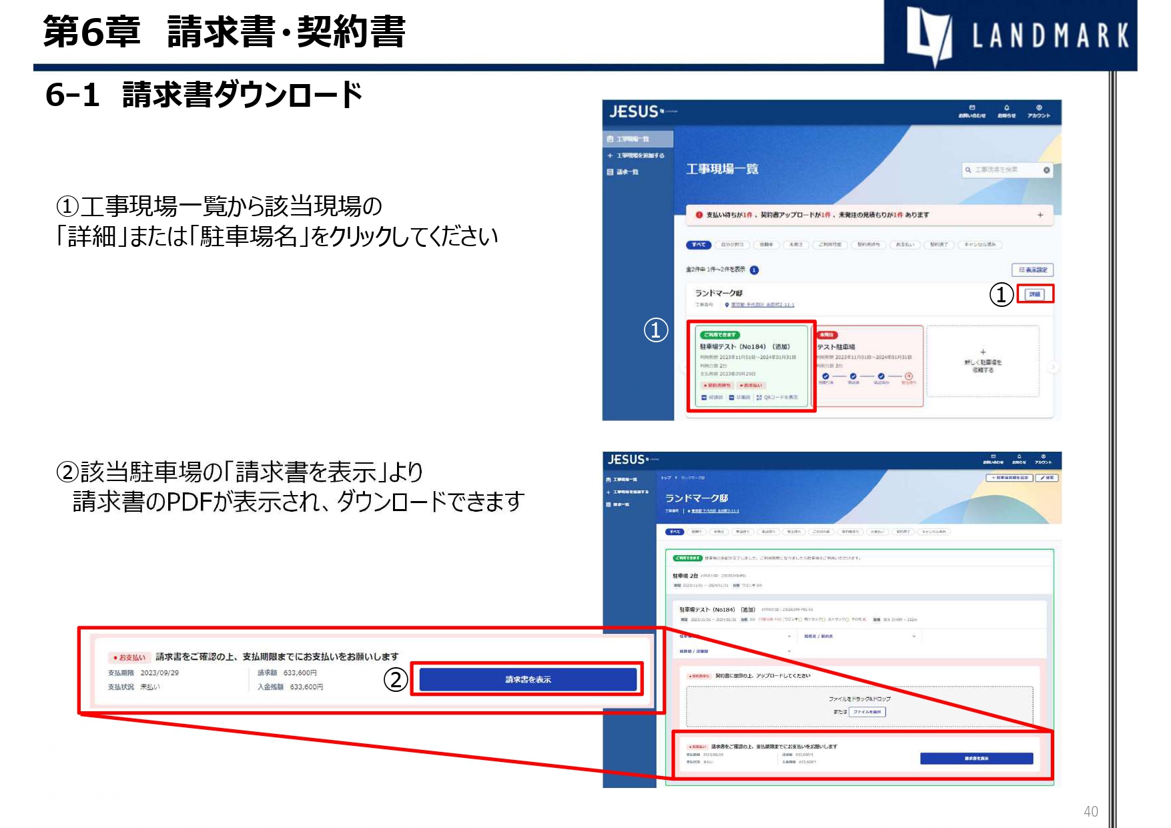Click small 請求書を表示 button in lower screenshot
Viewport: 1171px width, 828px height.
tap(976, 759)
